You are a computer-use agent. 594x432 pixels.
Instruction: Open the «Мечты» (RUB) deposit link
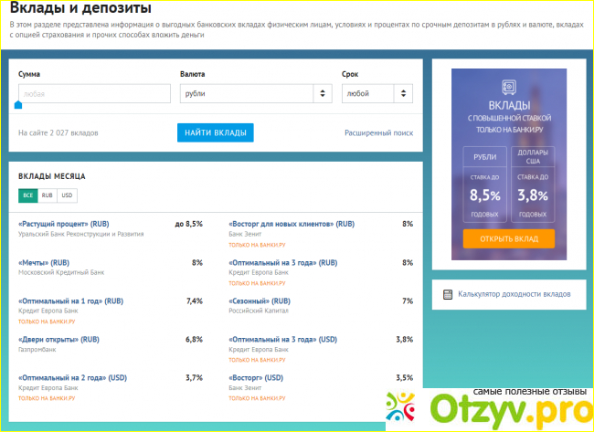click(44, 262)
